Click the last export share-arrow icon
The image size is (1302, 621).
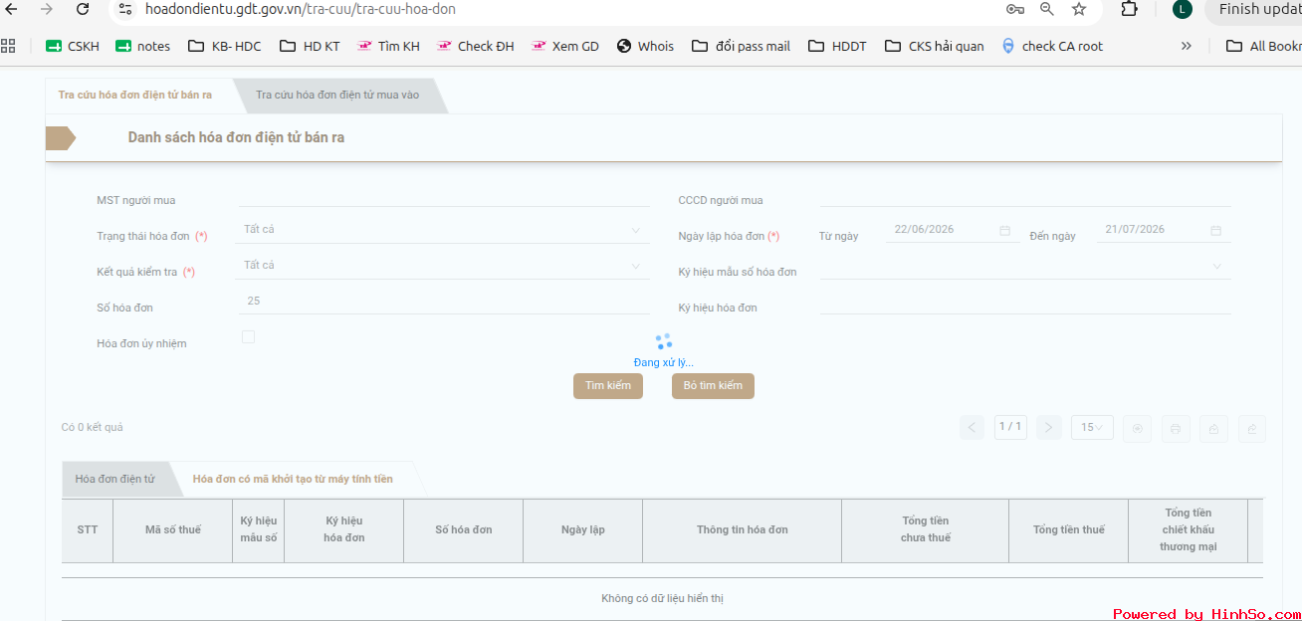coord(1251,429)
